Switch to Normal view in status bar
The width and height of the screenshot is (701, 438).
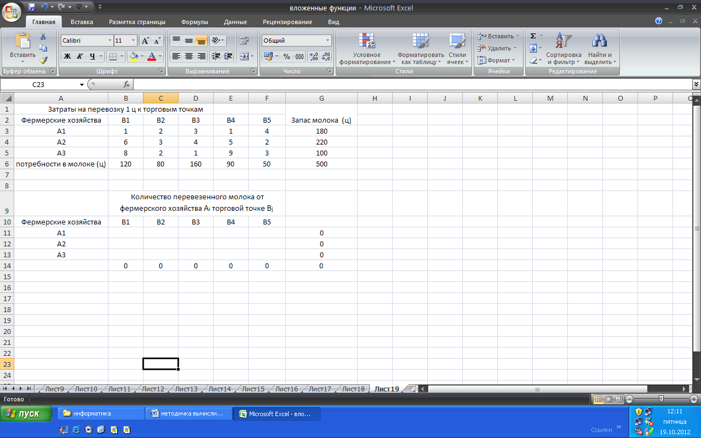pos(599,399)
